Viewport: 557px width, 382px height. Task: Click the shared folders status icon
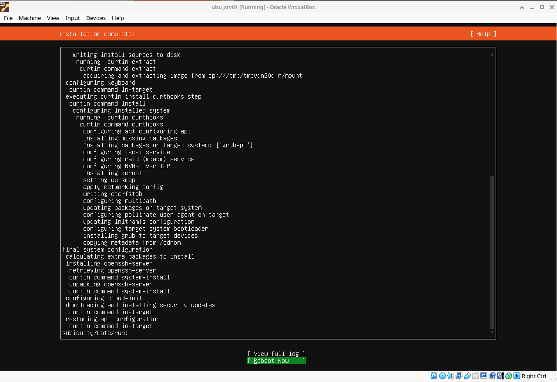tap(476, 376)
